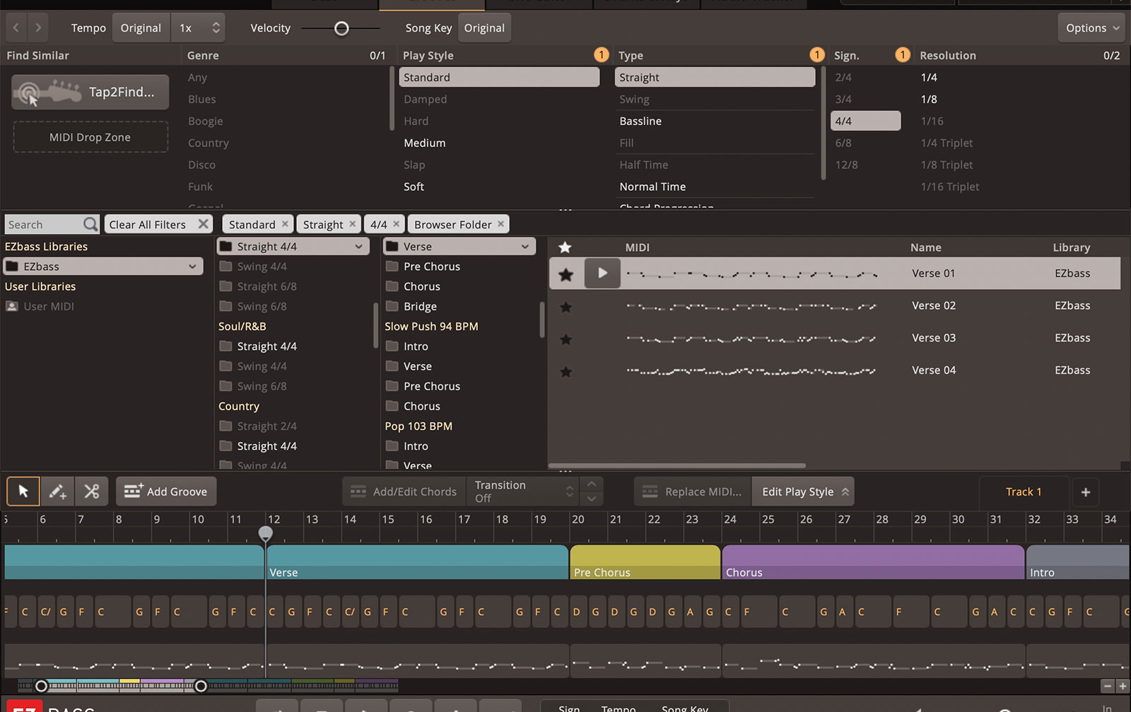
Task: Sort by favorites star column header
Action: pos(565,247)
